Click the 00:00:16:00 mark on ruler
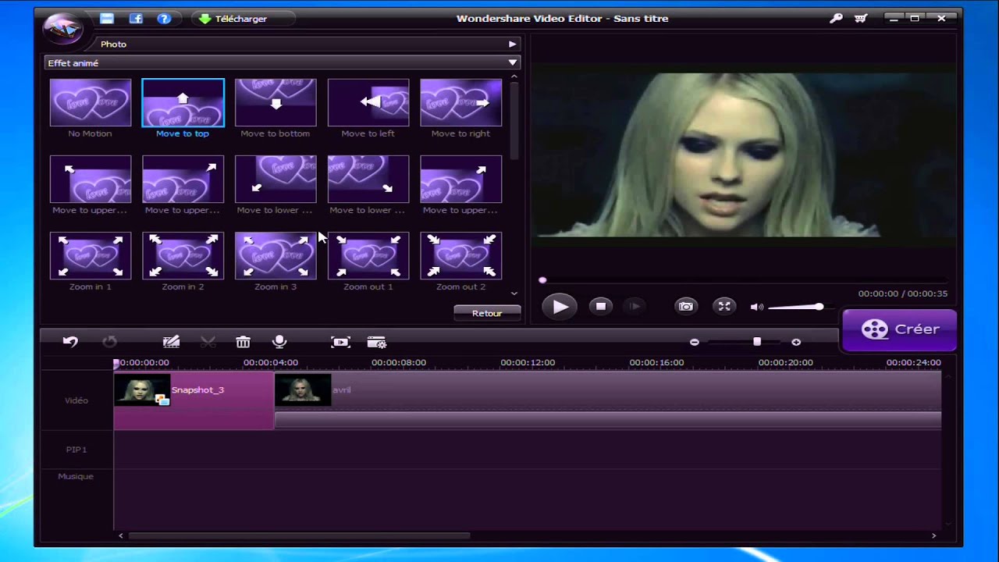The image size is (999, 562). click(656, 362)
